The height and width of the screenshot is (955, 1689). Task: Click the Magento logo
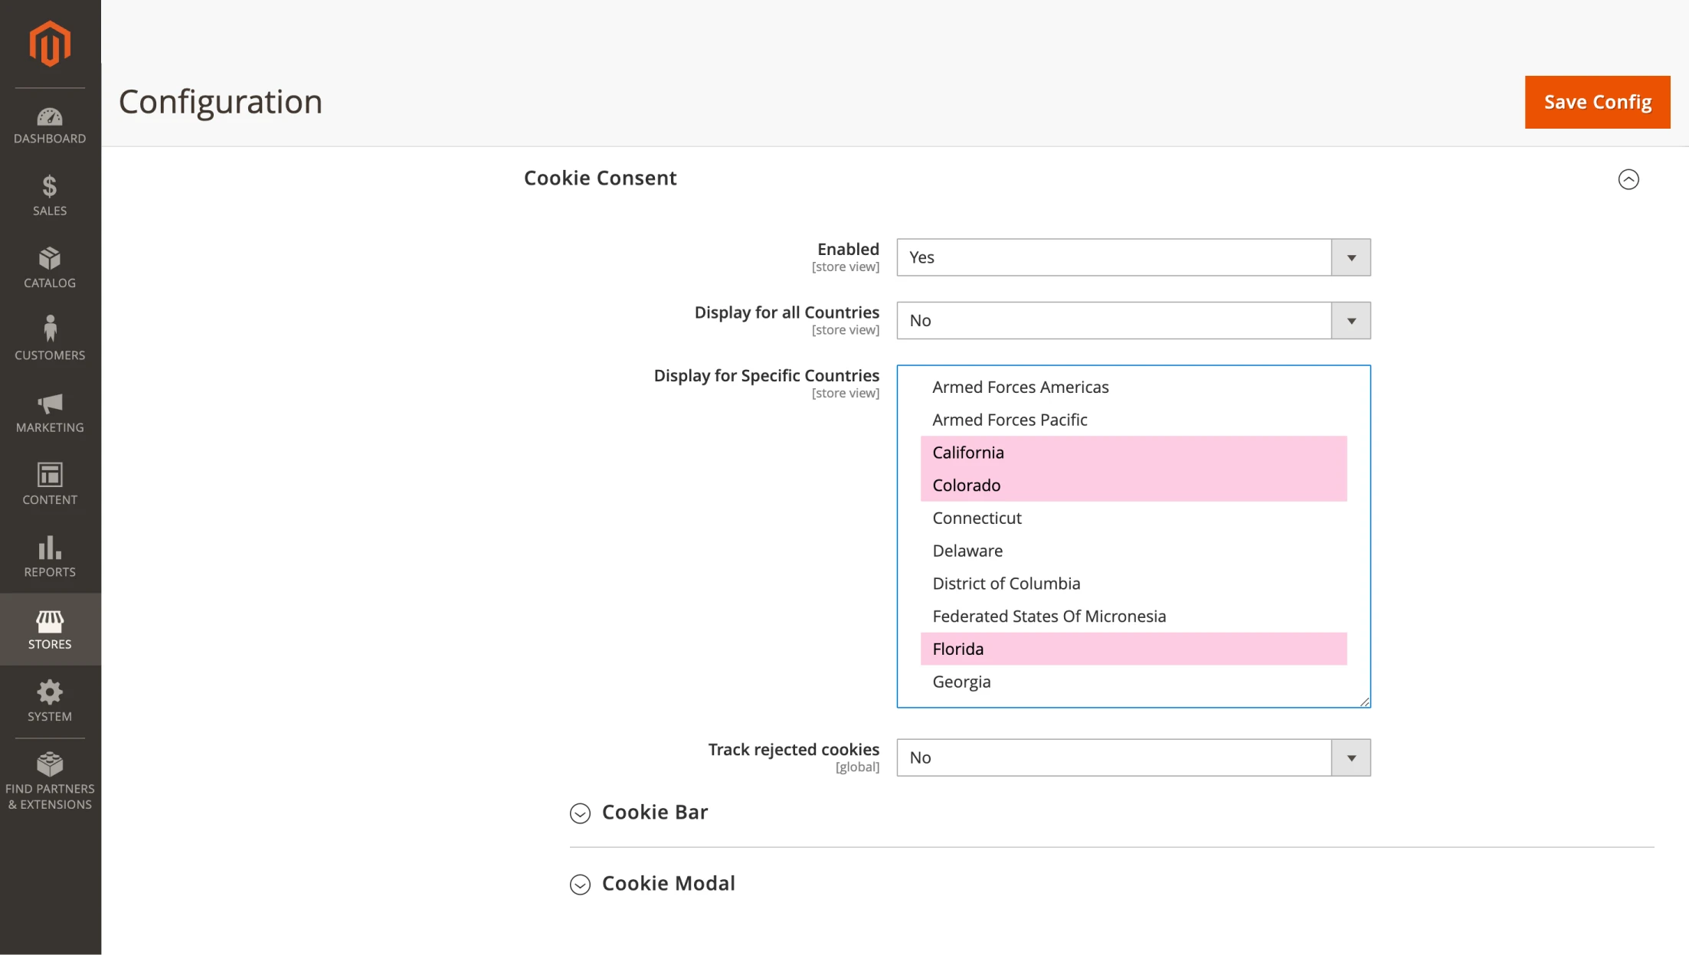click(x=49, y=43)
